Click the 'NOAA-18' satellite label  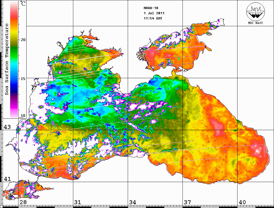151,8
